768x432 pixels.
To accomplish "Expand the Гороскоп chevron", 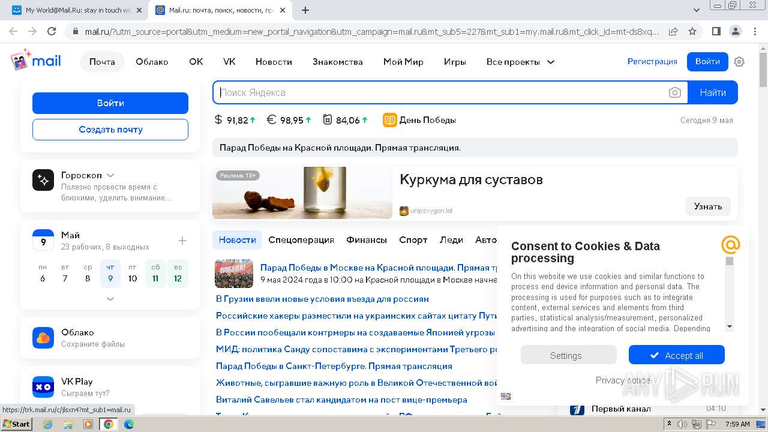I will (110, 175).
